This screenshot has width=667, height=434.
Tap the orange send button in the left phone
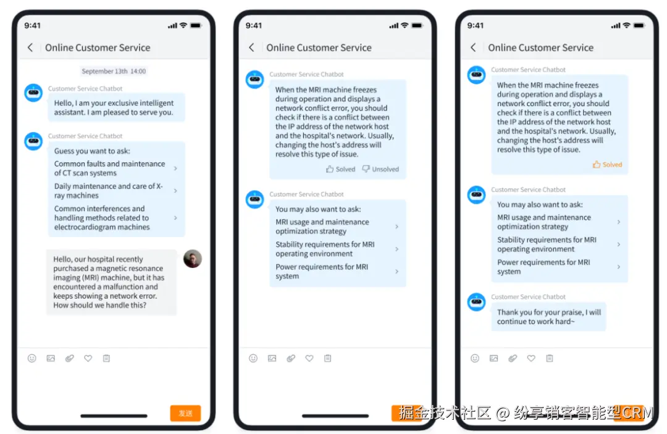(x=185, y=413)
